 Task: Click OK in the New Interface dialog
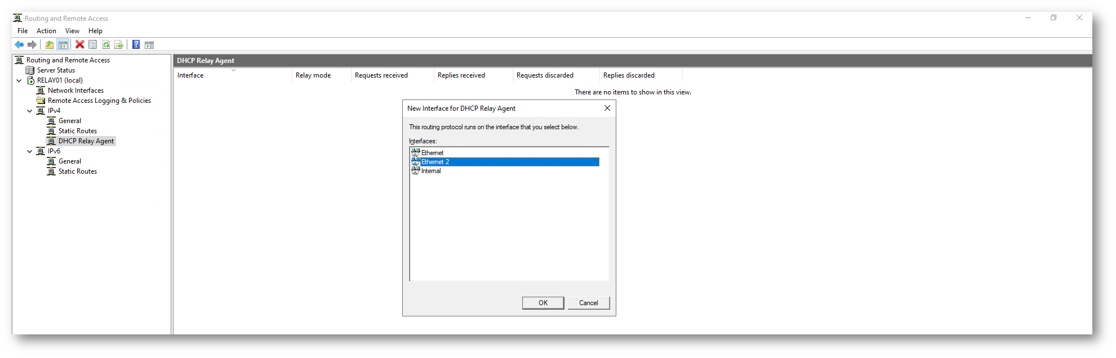click(543, 303)
